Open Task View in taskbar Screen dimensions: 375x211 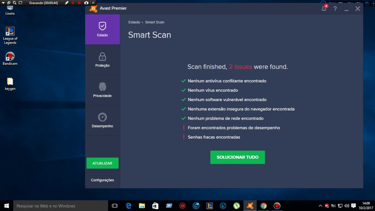[x=115, y=206]
